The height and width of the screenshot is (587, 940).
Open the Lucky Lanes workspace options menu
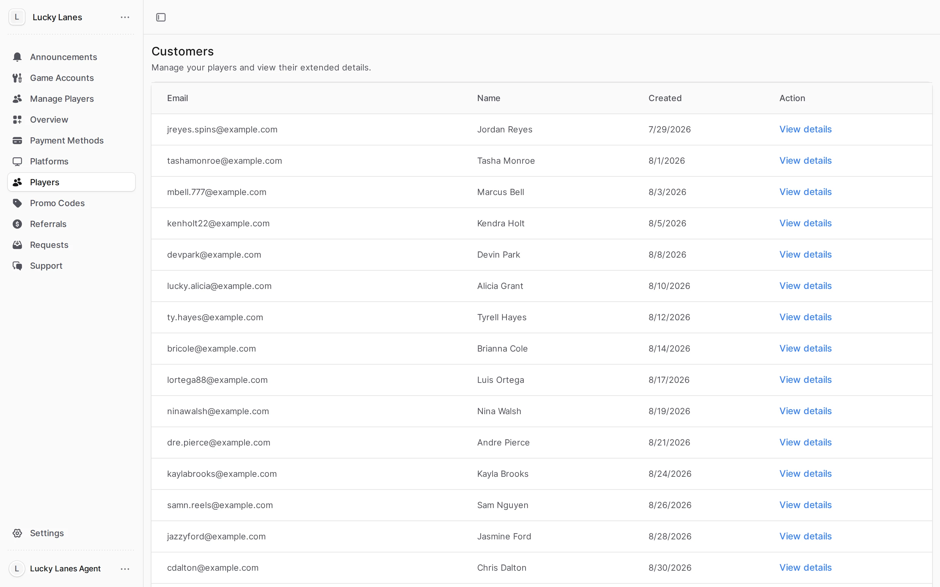coord(125,17)
